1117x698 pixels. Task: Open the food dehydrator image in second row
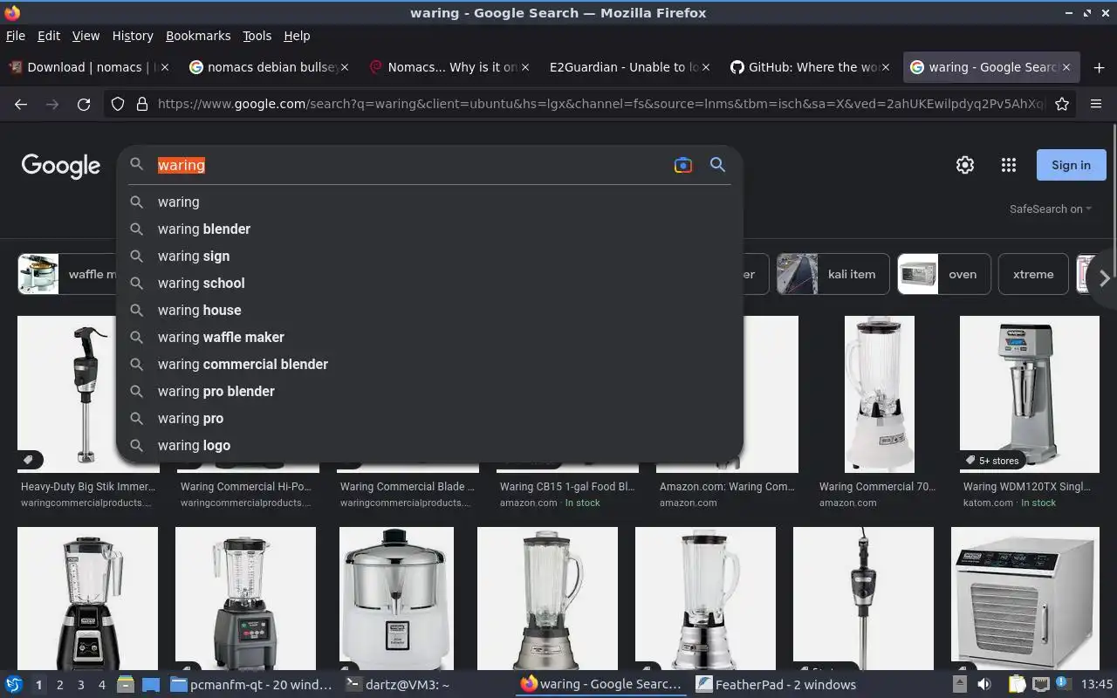tap(1025, 599)
